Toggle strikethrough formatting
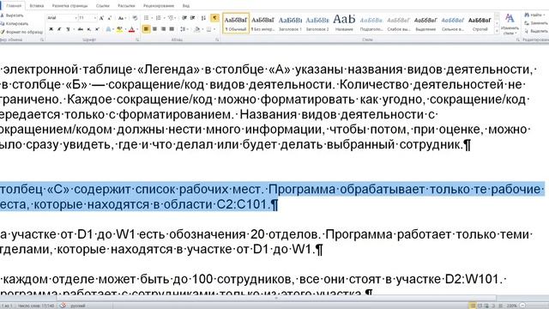The width and height of the screenshot is (549, 309). pos(81,29)
